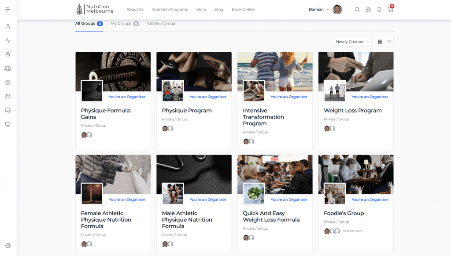Select the Create a Group tab
Image resolution: width=451 pixels, height=256 pixels.
tap(161, 24)
